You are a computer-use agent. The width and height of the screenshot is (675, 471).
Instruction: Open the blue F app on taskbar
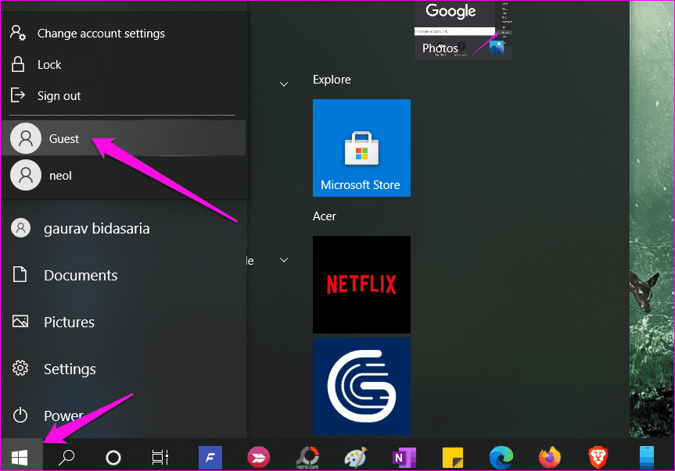210,457
